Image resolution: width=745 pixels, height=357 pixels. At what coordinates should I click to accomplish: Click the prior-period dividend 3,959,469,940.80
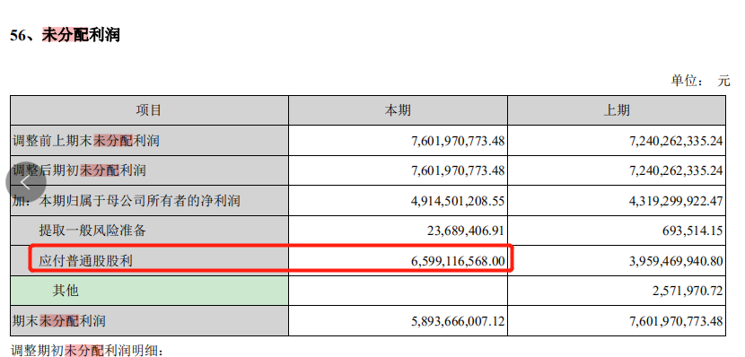(676, 261)
